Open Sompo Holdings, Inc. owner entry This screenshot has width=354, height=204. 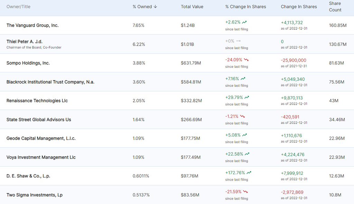28,63
